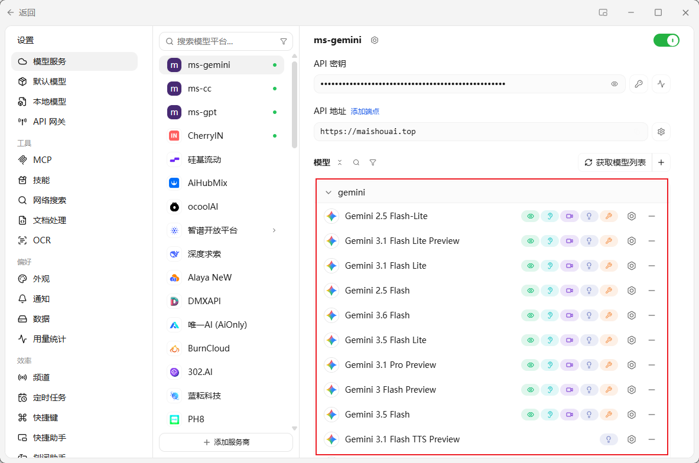Viewport: 699px width, 463px height.
Task: Remove Gemini 3.1 Flash Lite Preview model
Action: (651, 240)
